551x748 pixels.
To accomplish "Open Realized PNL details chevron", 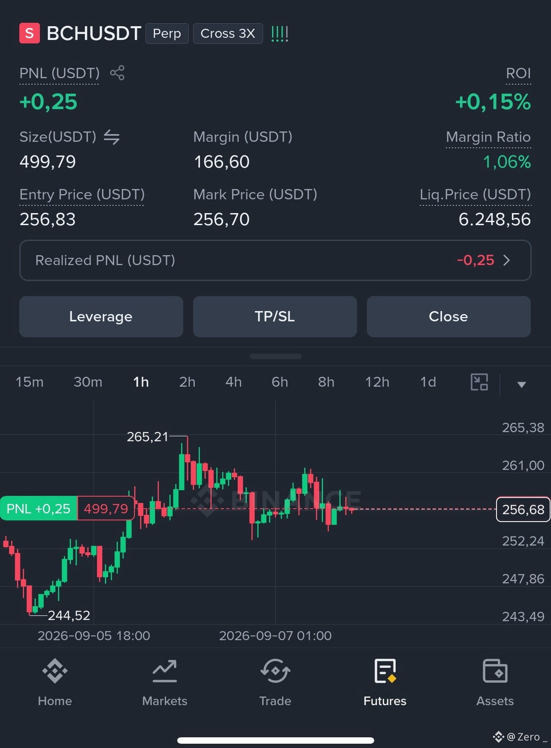I will tap(506, 260).
